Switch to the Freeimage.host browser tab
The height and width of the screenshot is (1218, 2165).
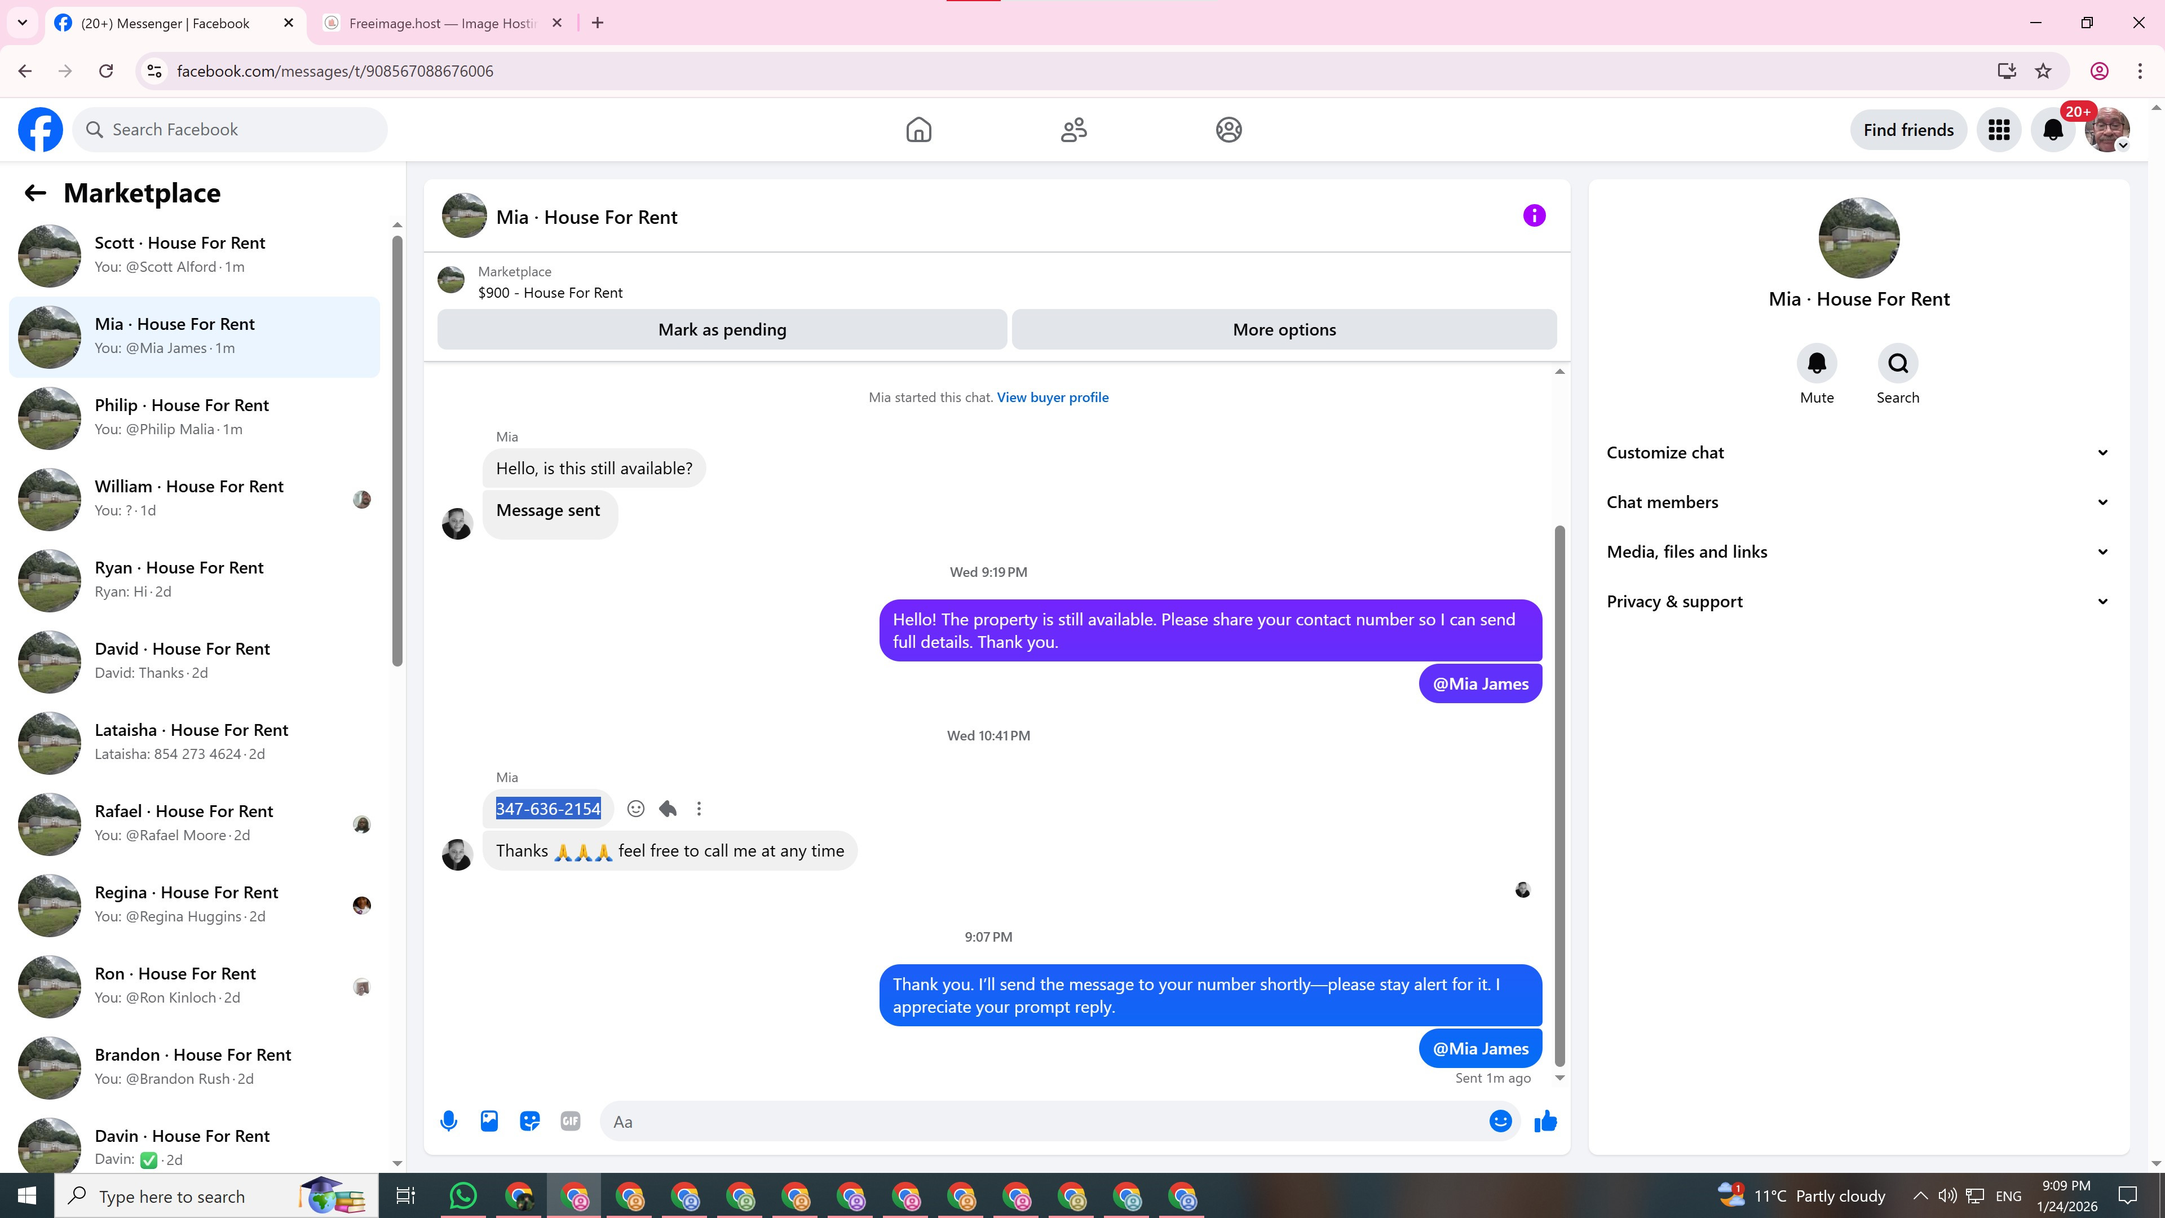[441, 23]
